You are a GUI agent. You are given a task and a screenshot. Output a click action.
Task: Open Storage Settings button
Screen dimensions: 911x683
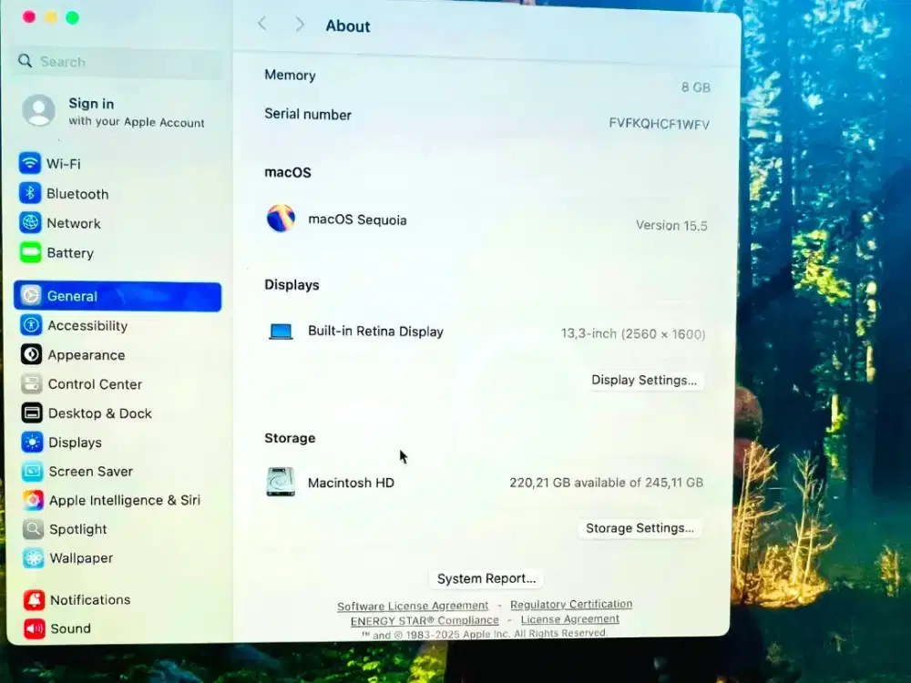coord(640,528)
